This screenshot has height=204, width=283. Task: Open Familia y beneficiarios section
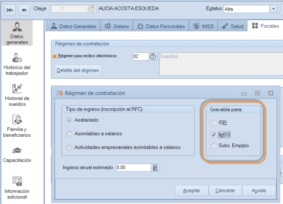pos(17,126)
